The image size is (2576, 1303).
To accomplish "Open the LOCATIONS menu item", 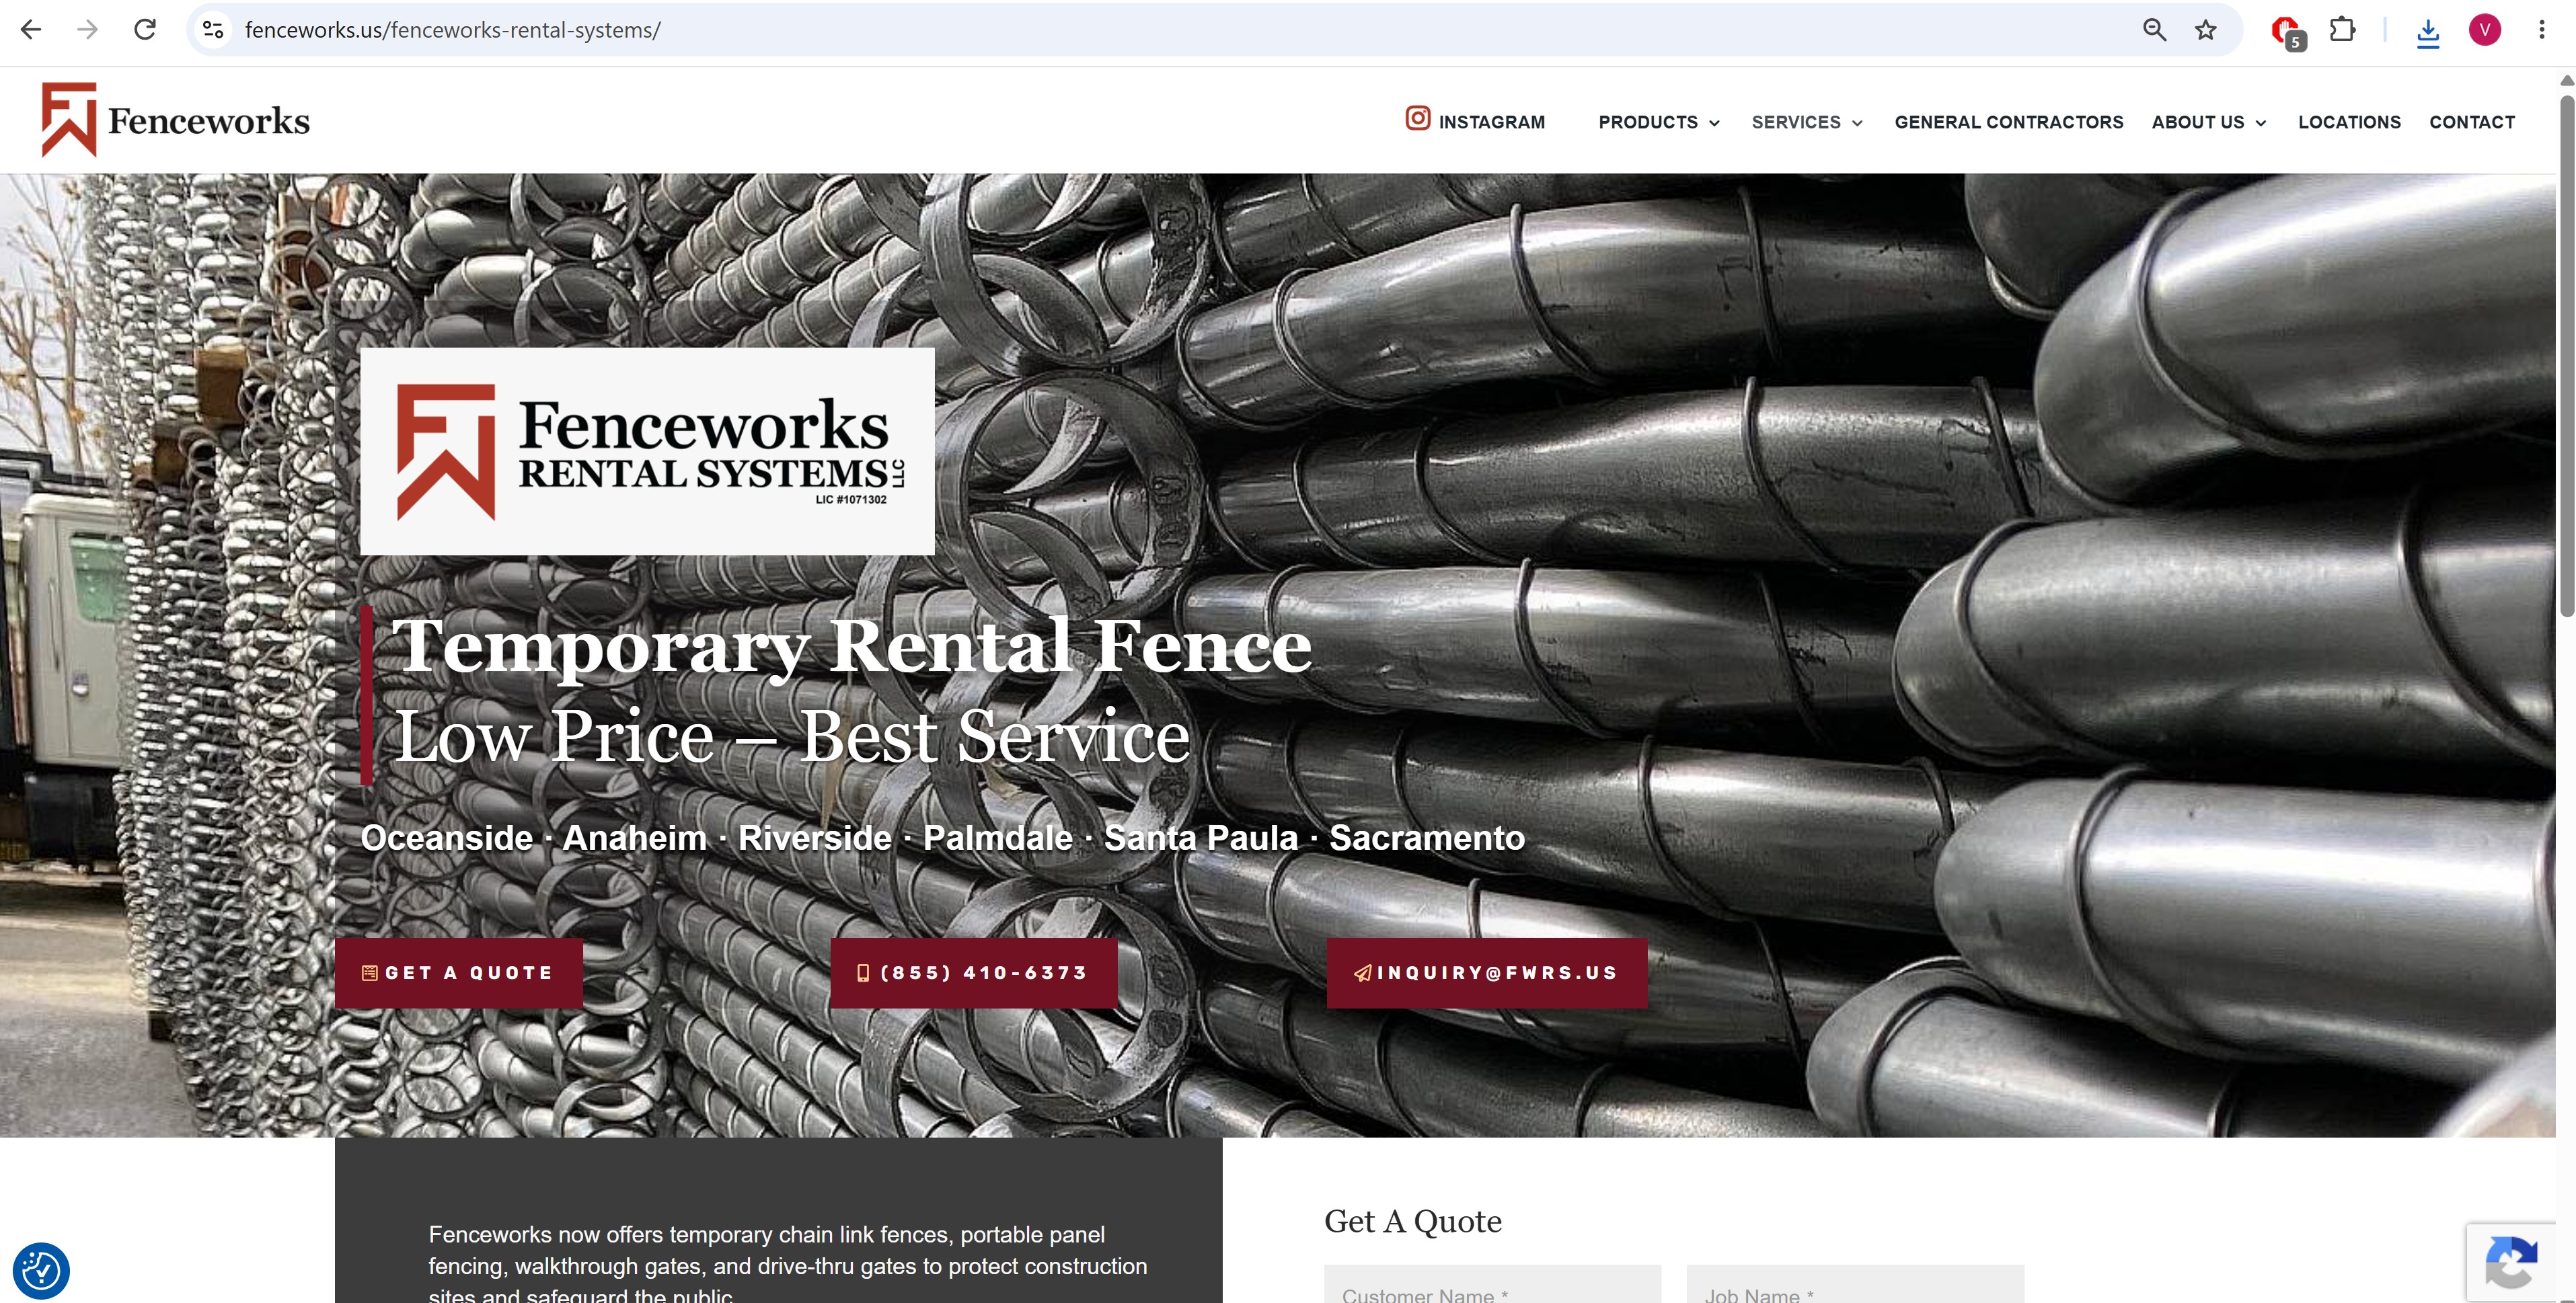I will tap(2349, 122).
